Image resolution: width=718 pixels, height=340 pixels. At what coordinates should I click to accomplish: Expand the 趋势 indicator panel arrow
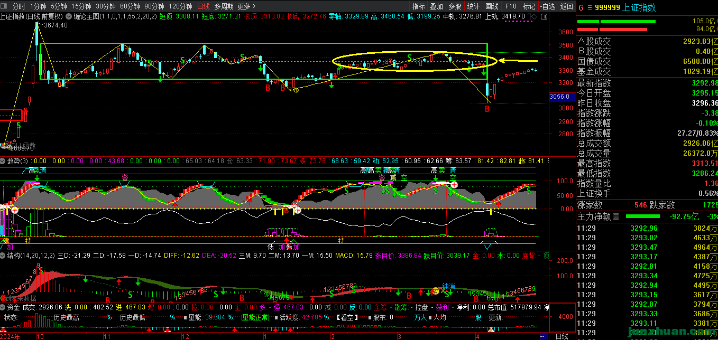(x=3, y=160)
